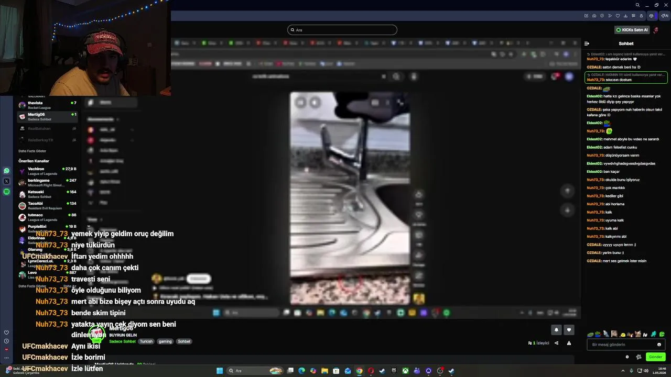This screenshot has width=671, height=377.
Task: Click the reply preview to Eldest02's message
Action: pos(626,54)
